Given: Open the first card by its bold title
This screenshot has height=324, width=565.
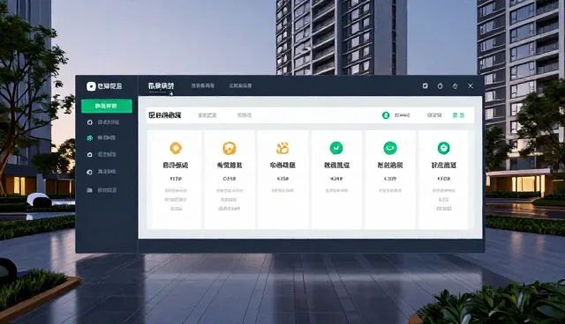Looking at the screenshot, I should [x=176, y=166].
